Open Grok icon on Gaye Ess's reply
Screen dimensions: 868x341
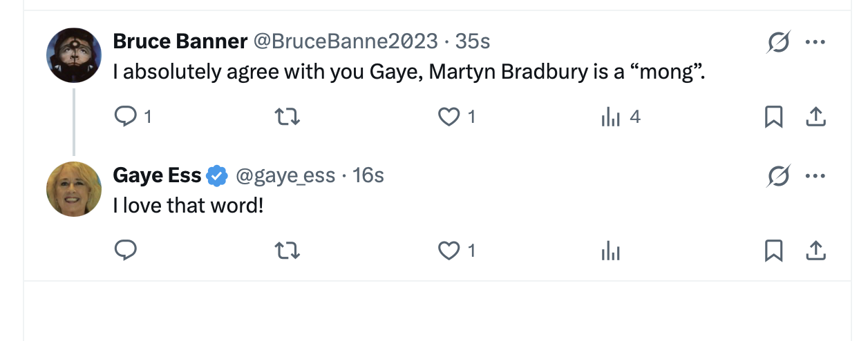pyautogui.click(x=779, y=177)
